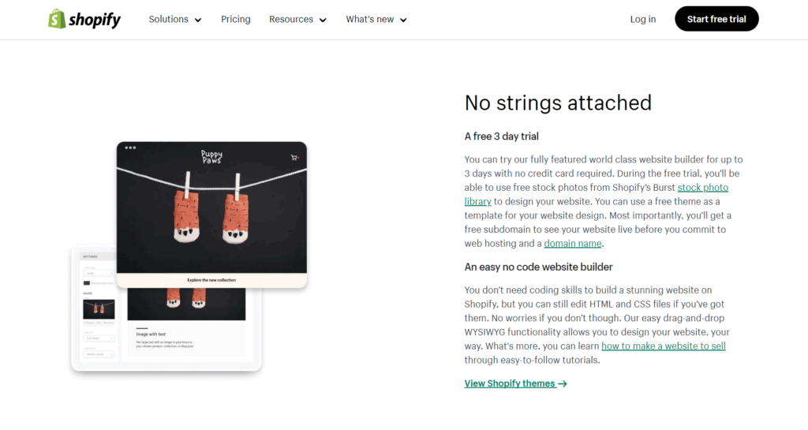
Task: Click 'A free 3 day trial' subheading
Action: (501, 136)
